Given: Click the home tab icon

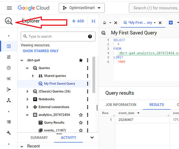Looking at the screenshot, I should [104, 23].
